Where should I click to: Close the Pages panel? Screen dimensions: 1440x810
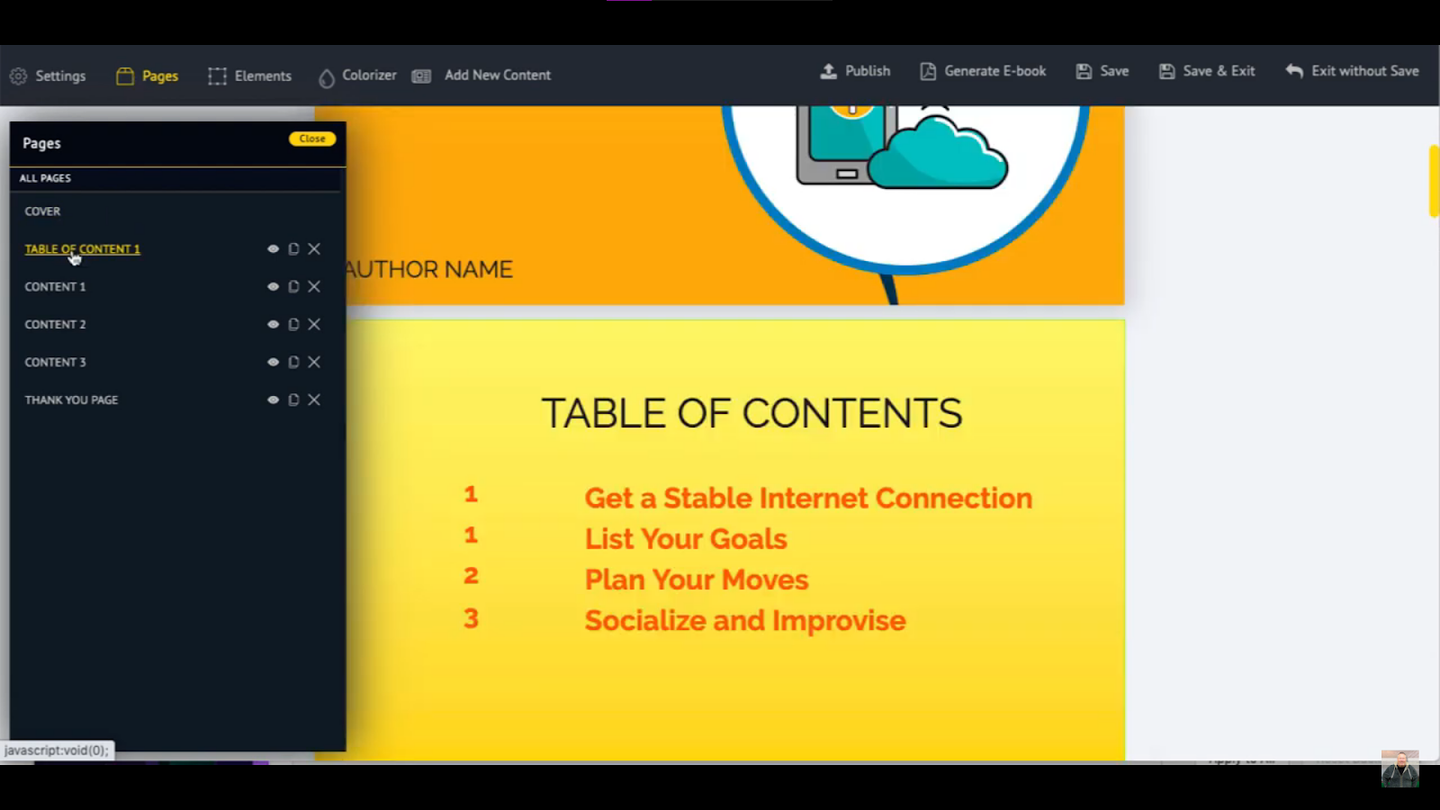point(312,139)
